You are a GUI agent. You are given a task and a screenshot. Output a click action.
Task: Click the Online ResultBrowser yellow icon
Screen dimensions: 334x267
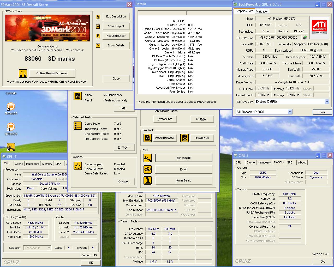tap(23, 74)
